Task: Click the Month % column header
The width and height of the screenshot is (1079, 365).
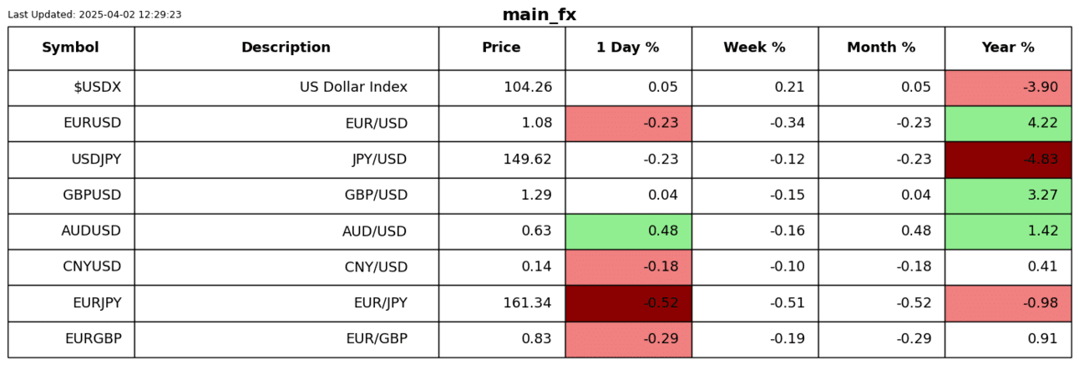Action: (x=881, y=48)
